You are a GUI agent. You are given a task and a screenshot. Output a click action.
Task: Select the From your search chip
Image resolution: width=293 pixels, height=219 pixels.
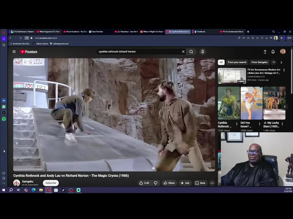[x=237, y=62]
